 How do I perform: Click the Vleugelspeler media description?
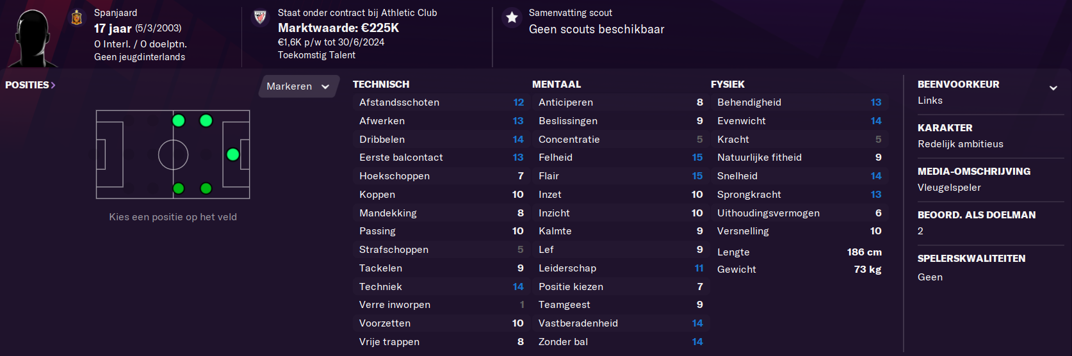(949, 188)
